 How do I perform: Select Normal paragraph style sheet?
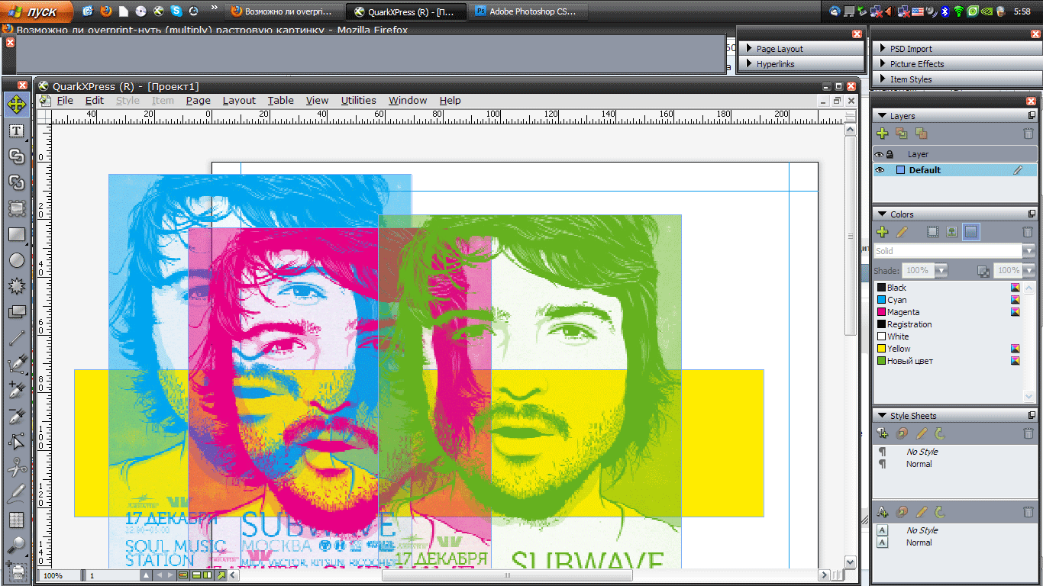(x=919, y=464)
